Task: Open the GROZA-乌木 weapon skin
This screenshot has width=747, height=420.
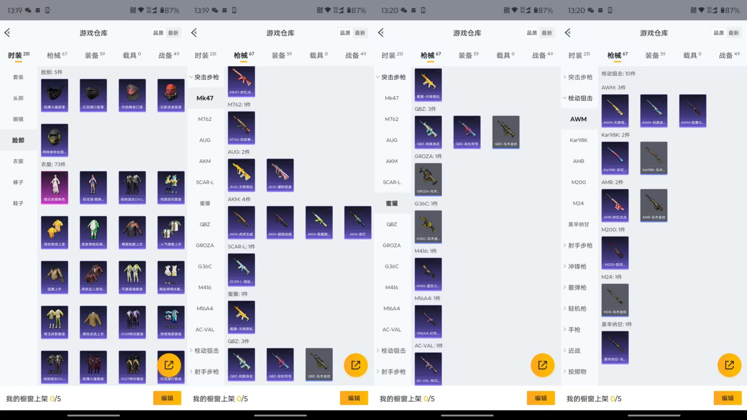Action: click(x=428, y=180)
